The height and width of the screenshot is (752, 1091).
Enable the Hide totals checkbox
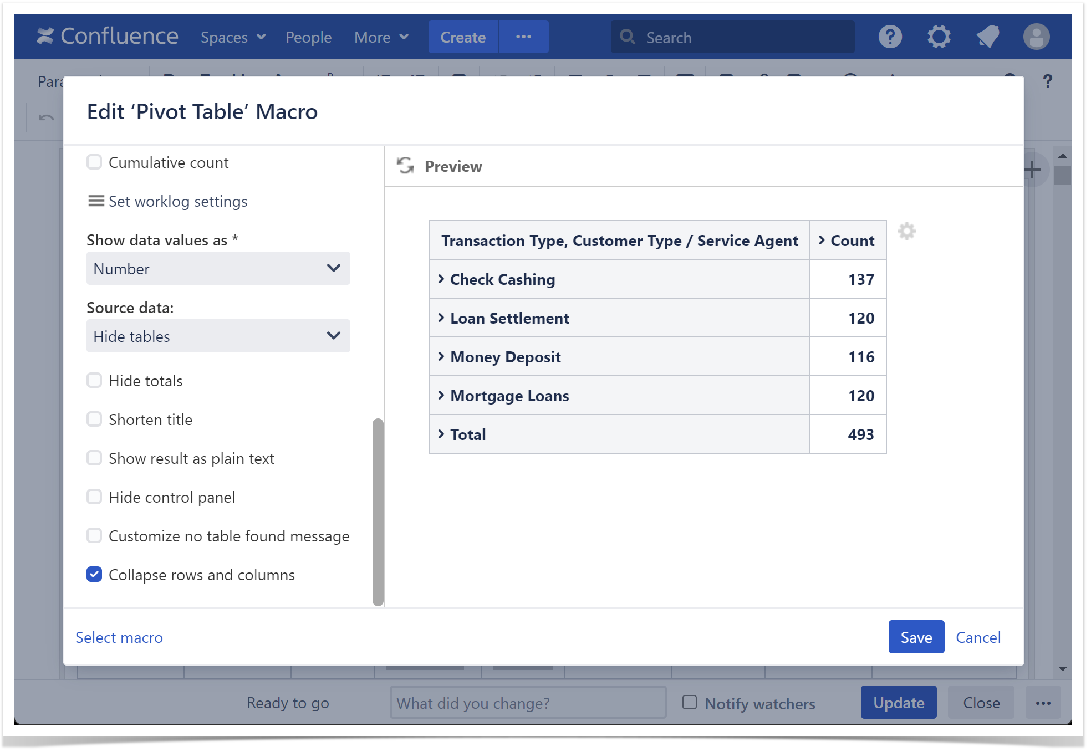click(x=94, y=381)
